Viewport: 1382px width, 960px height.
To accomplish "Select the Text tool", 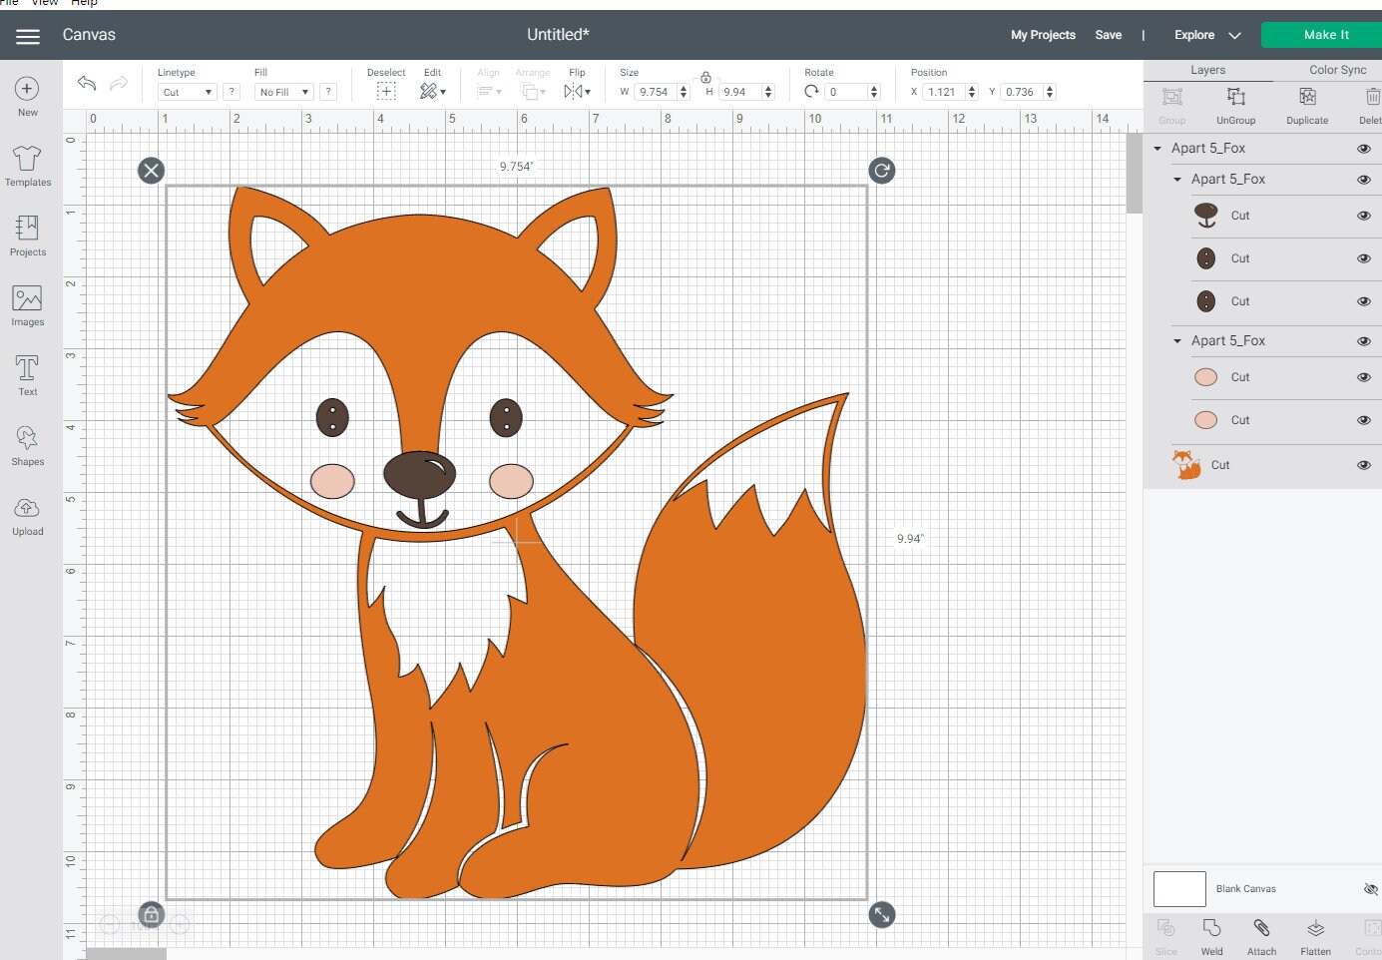I will coord(27,372).
